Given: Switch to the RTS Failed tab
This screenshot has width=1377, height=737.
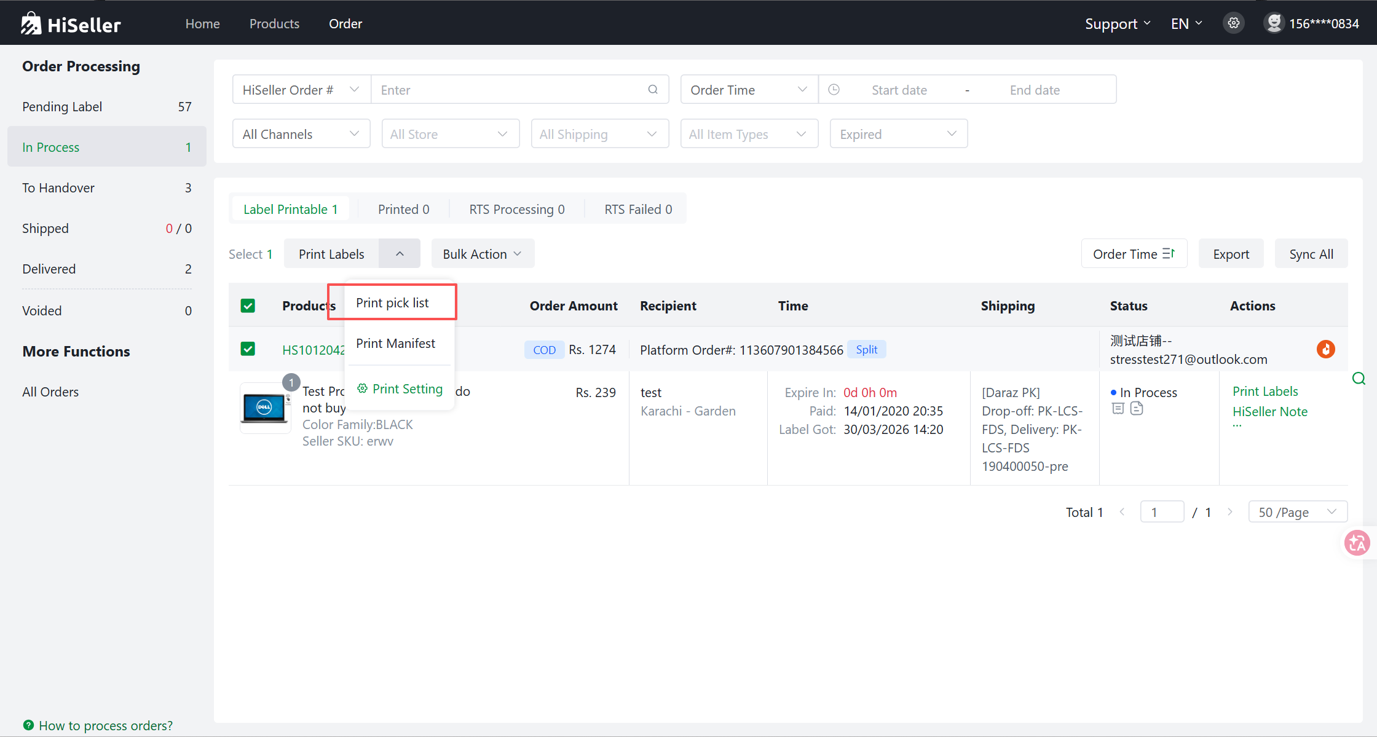Looking at the screenshot, I should coord(637,209).
